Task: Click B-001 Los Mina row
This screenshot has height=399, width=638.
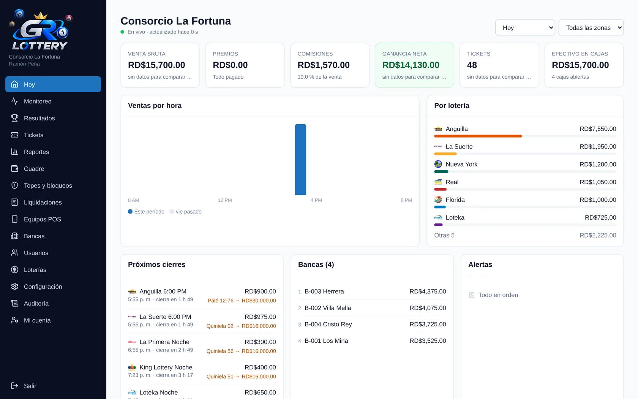Action: tap(372, 341)
